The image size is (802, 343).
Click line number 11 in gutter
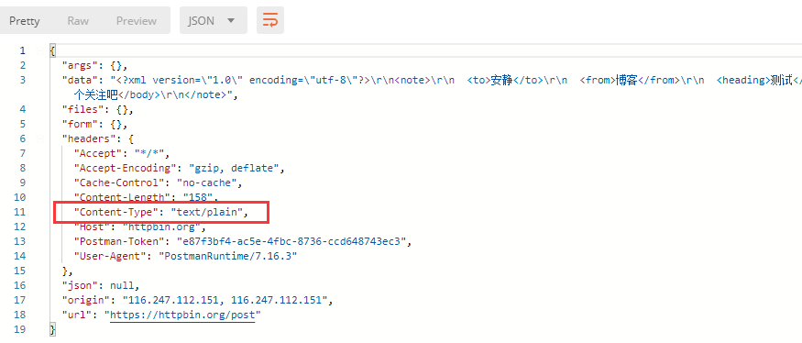(19, 212)
